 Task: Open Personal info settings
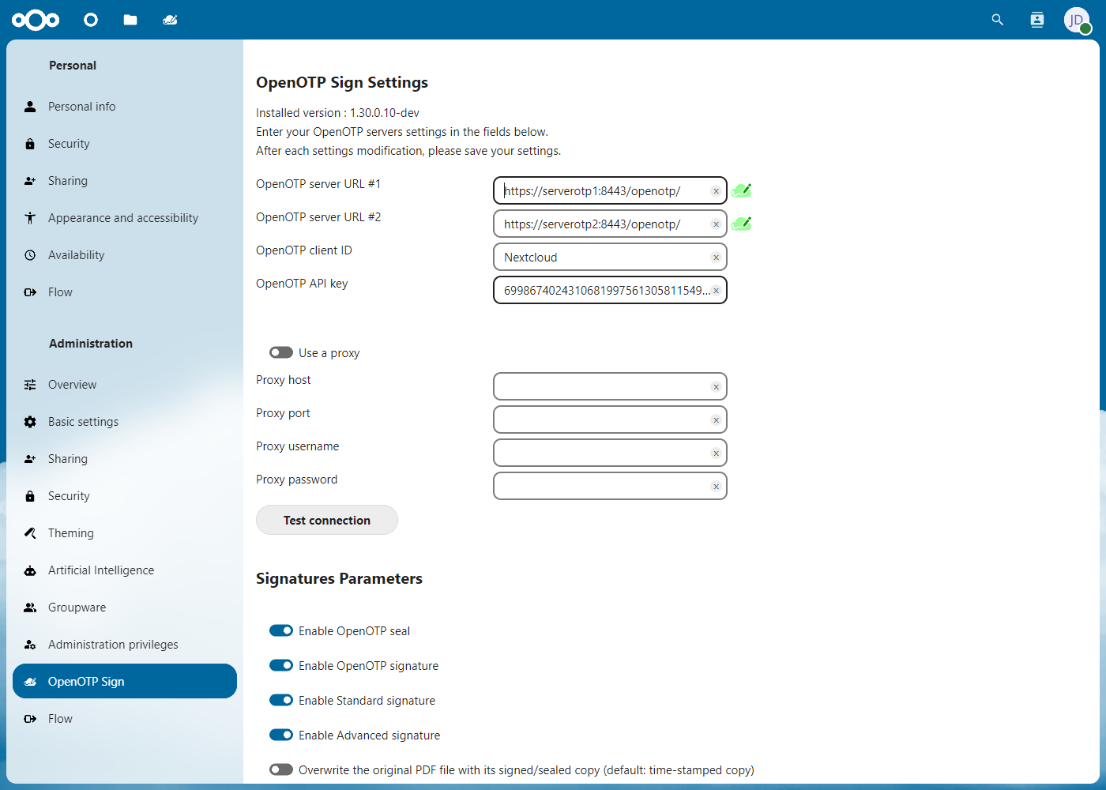(x=125, y=107)
